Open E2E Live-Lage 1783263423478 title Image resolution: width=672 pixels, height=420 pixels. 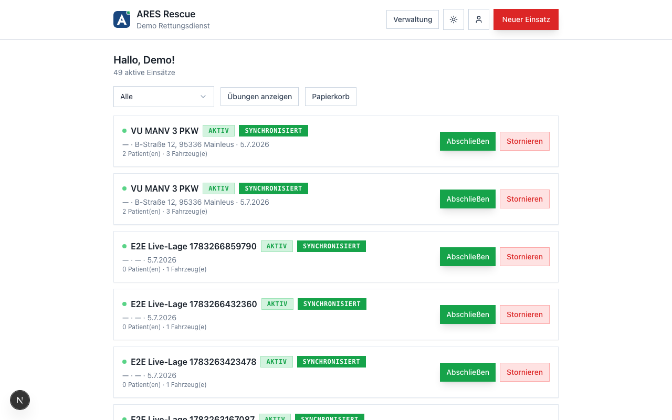[194, 362]
